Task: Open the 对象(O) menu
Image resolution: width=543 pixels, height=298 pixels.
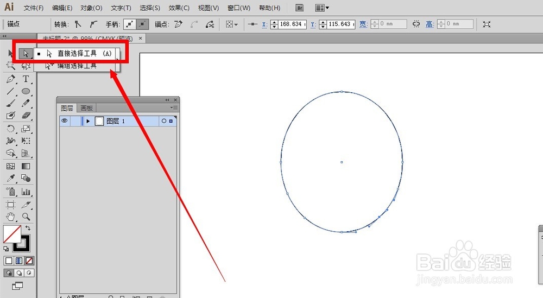Action: (x=91, y=8)
